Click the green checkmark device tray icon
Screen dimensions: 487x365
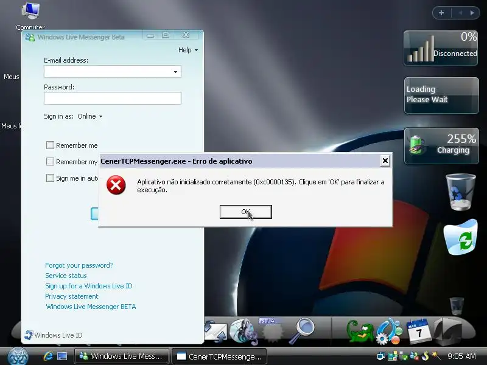tap(404, 356)
